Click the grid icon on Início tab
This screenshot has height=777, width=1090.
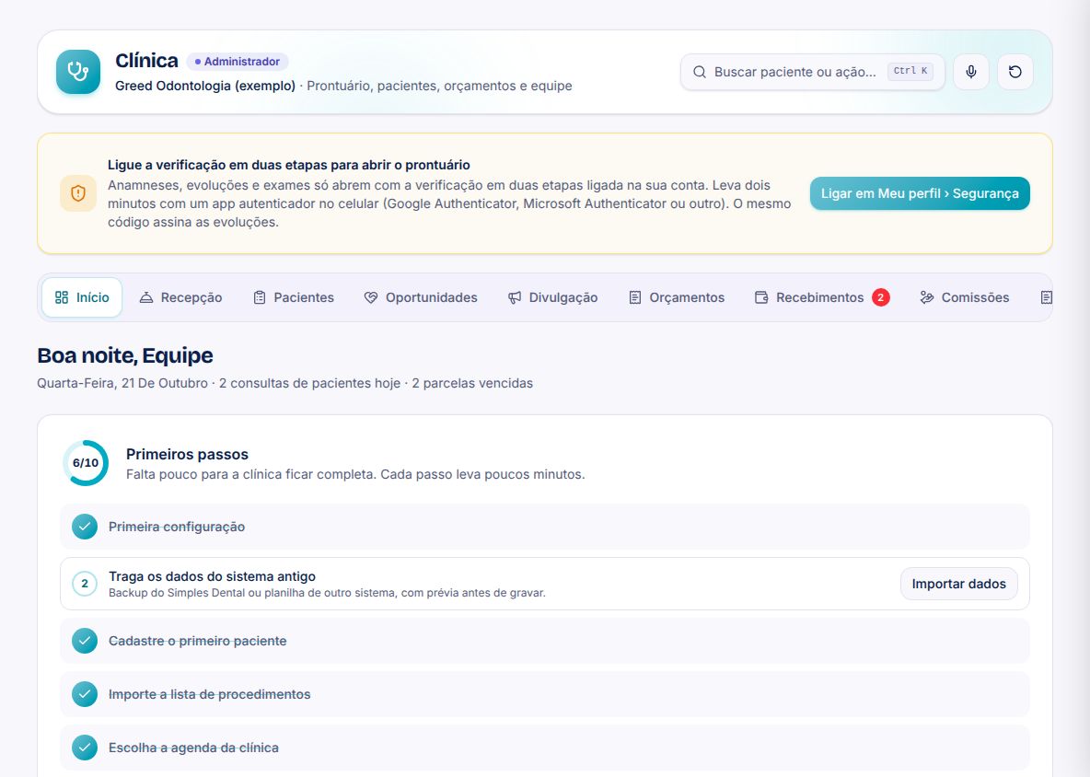point(61,297)
